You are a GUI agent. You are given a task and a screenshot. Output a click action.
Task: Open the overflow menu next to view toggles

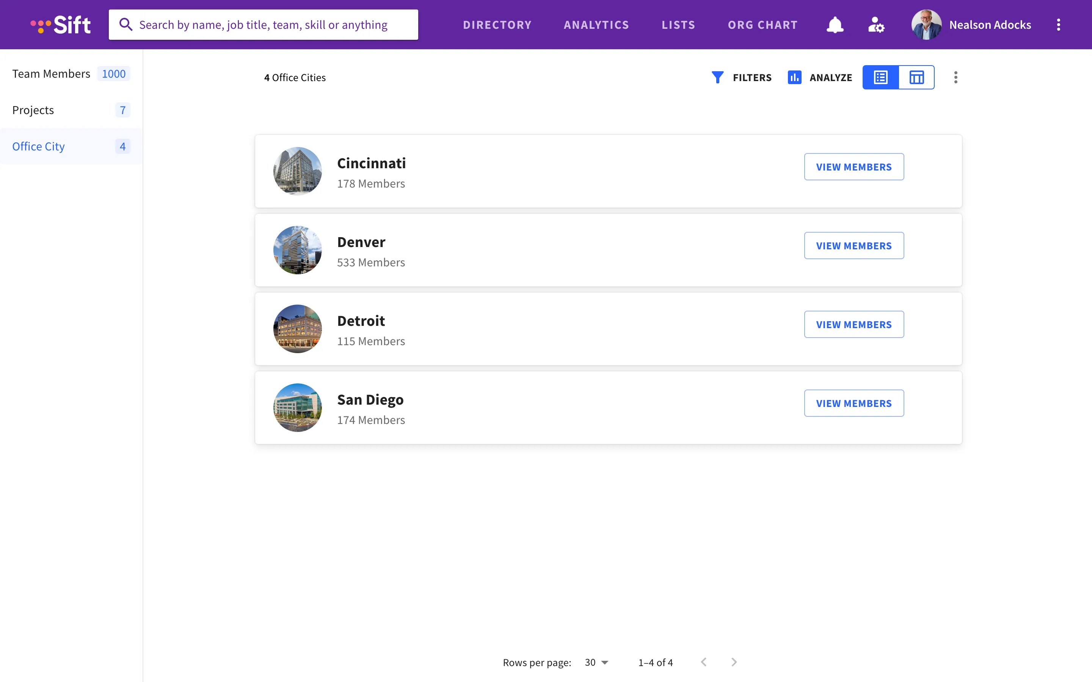pos(956,77)
